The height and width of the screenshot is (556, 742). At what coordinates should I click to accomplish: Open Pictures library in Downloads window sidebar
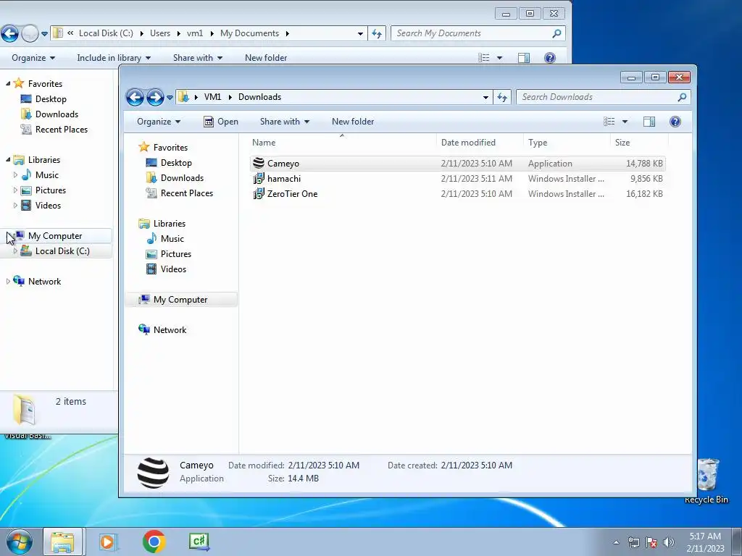[175, 254]
